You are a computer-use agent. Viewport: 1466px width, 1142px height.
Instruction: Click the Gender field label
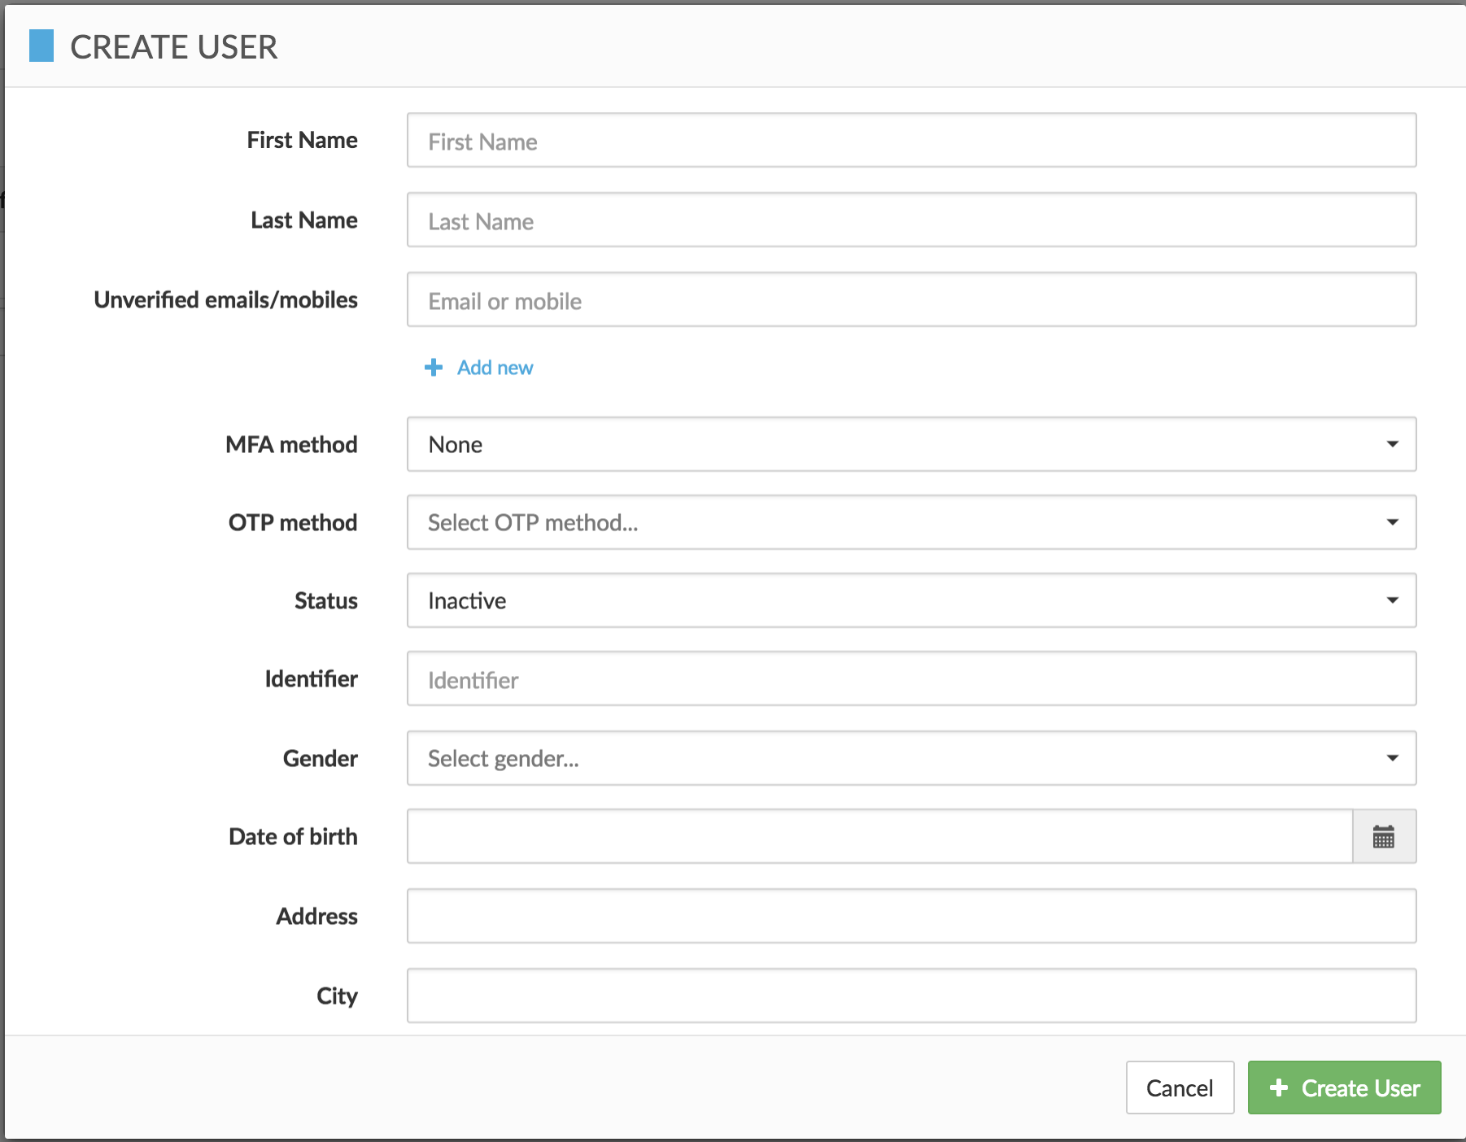pos(321,759)
